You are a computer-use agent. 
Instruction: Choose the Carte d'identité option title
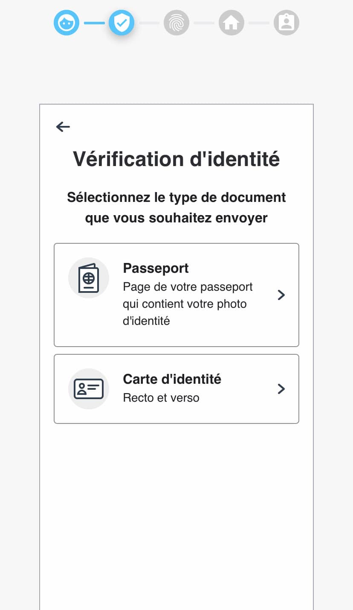pyautogui.click(x=172, y=379)
